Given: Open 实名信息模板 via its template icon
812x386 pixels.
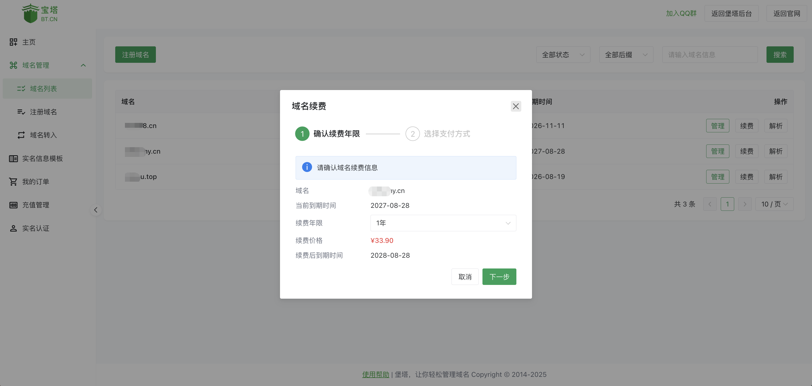Looking at the screenshot, I should pyautogui.click(x=13, y=158).
